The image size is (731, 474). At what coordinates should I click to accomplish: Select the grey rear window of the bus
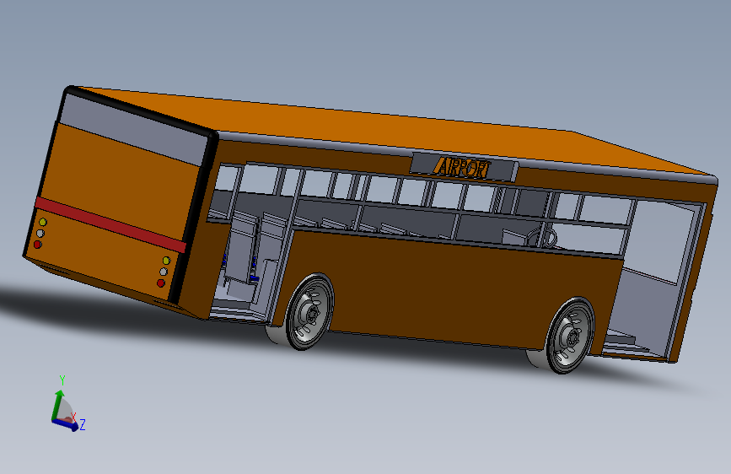pyautogui.click(x=134, y=130)
